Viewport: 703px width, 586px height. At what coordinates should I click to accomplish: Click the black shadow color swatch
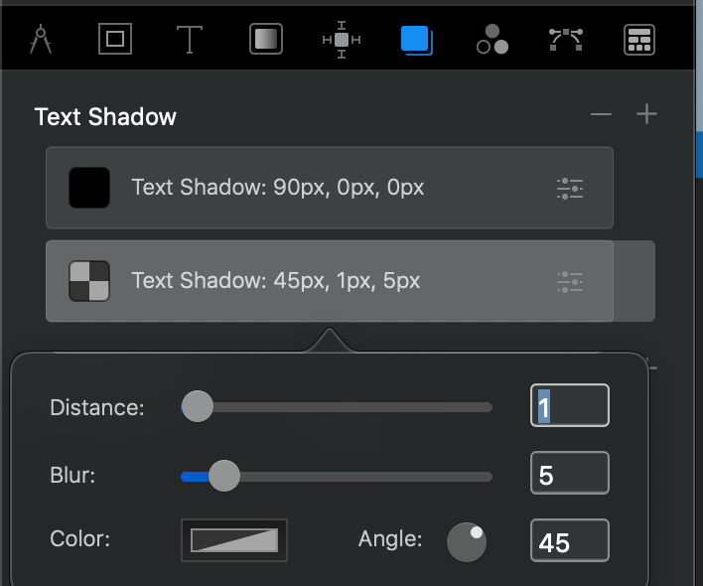pos(89,188)
